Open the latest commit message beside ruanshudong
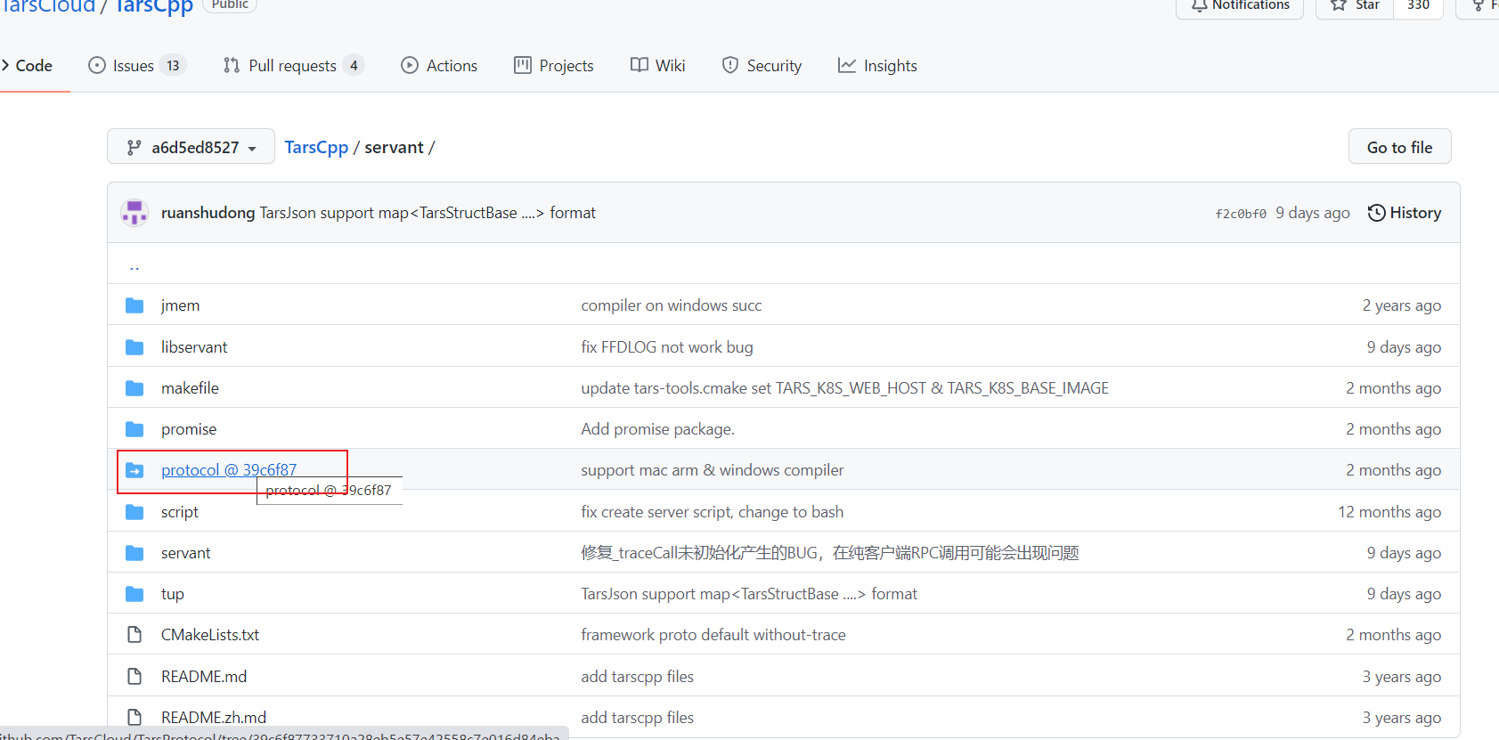 pyautogui.click(x=428, y=213)
